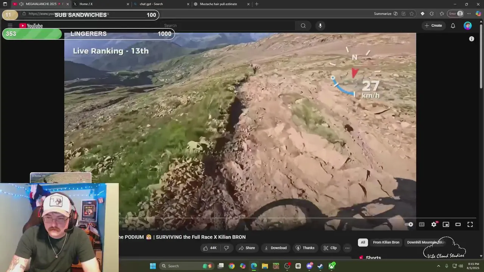Open the split screen icon in address bar
The image size is (484, 272).
(x=403, y=14)
